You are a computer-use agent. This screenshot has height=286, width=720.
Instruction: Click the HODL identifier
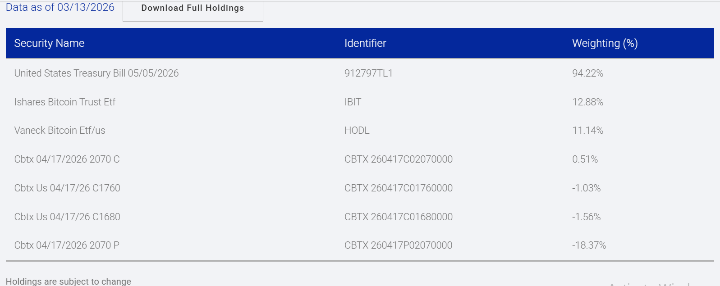(357, 131)
